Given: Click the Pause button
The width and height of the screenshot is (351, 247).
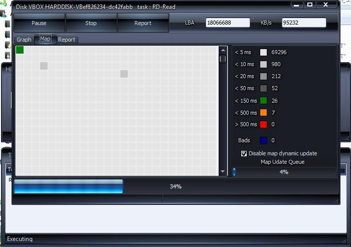Looking at the screenshot, I should point(39,23).
